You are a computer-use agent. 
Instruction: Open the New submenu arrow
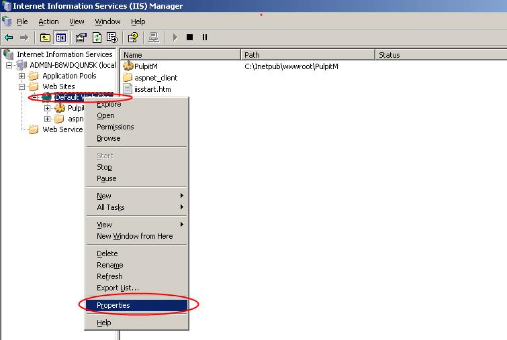tap(182, 196)
